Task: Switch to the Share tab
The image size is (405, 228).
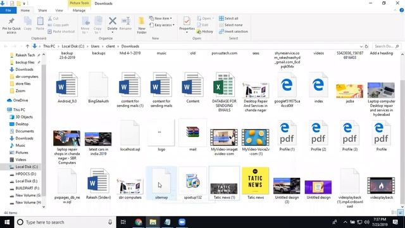Action: coord(42,10)
